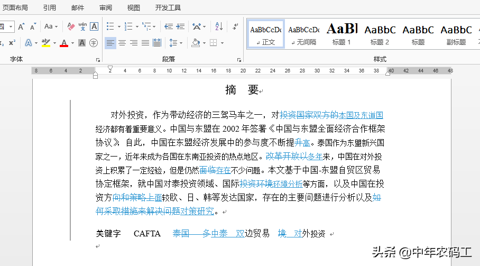This screenshot has width=480, height=266.
Task: Apply the 标题 2 style
Action: [x=380, y=34]
